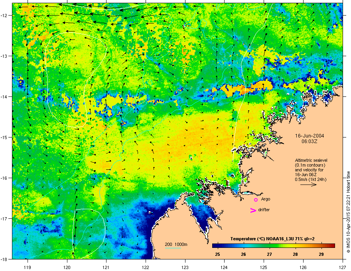Click longitude axis label '123'
The height and width of the screenshot is (271, 351).
[x=185, y=267]
